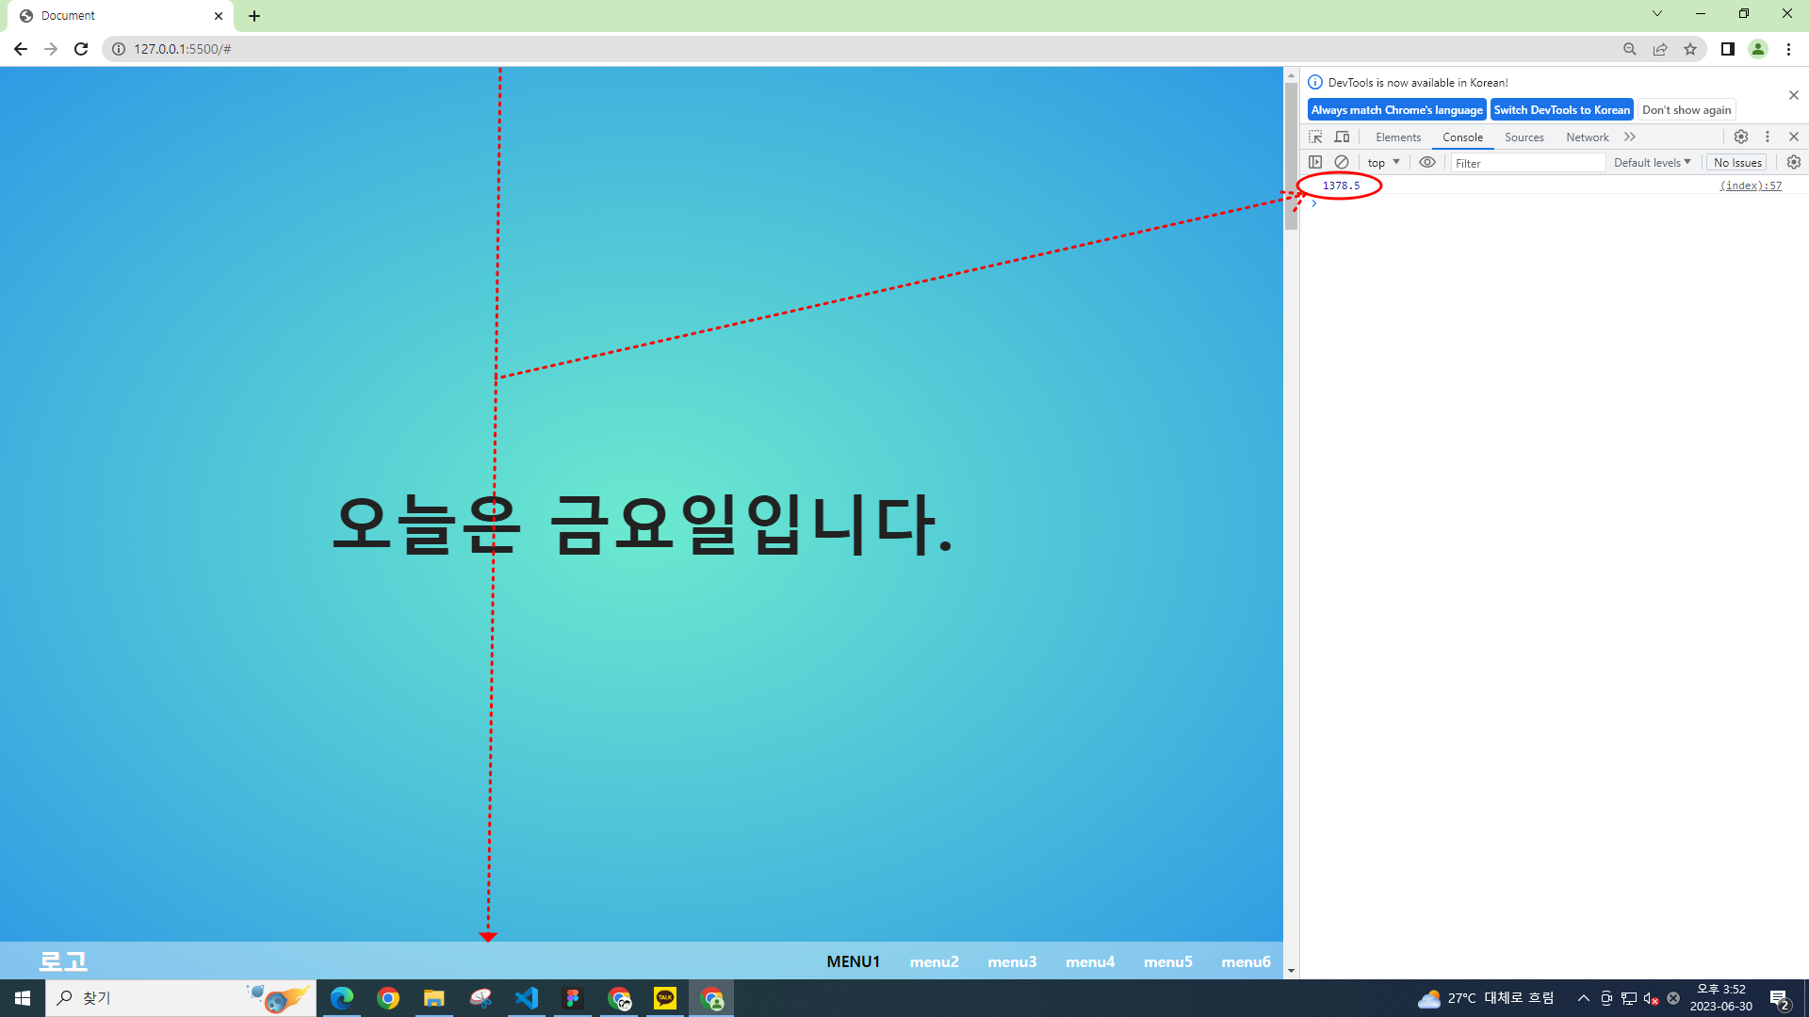This screenshot has width=1809, height=1017.
Task: Open console settings gear icon
Action: click(1794, 162)
